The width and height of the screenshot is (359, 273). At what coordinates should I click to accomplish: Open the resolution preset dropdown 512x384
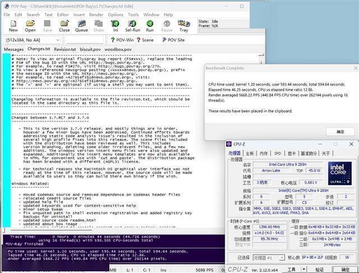point(33,40)
